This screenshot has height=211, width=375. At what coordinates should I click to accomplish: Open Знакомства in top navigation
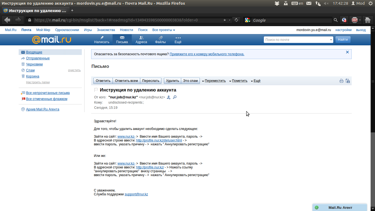tap(106, 30)
